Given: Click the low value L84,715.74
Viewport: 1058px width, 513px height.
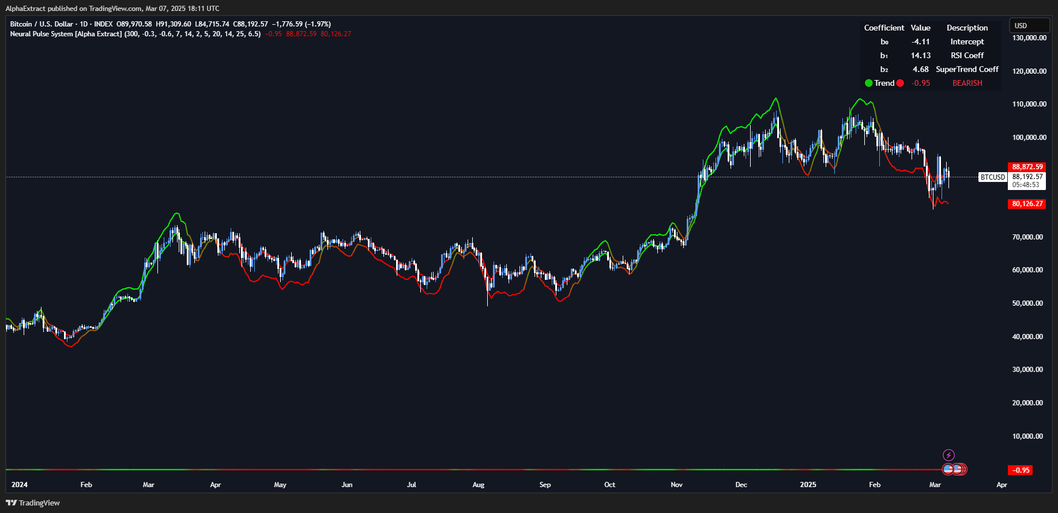Looking at the screenshot, I should click(x=212, y=24).
